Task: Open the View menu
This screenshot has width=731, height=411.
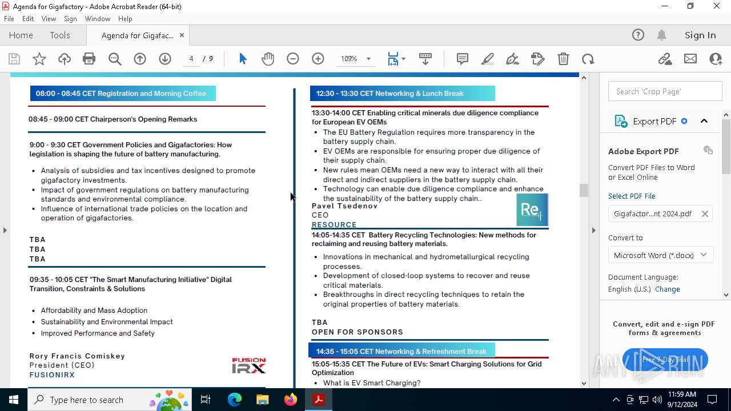Action: 49,19
